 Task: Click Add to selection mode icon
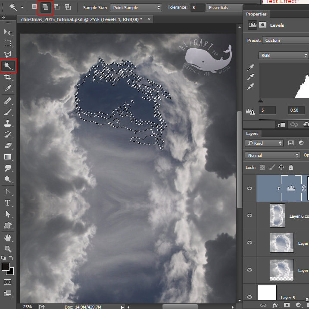coord(45,7)
